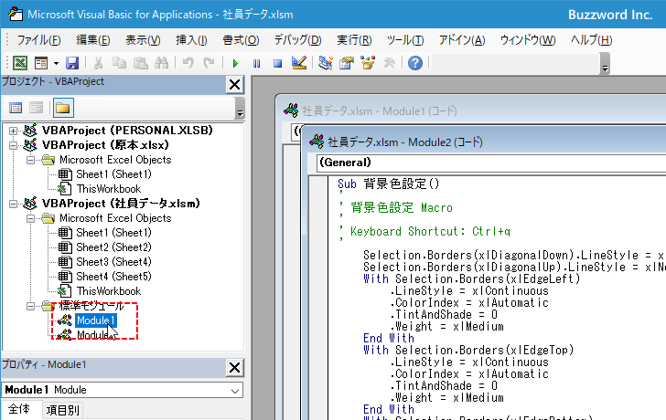Click the Toolbox wrench icon
The image size is (666, 420).
click(389, 63)
